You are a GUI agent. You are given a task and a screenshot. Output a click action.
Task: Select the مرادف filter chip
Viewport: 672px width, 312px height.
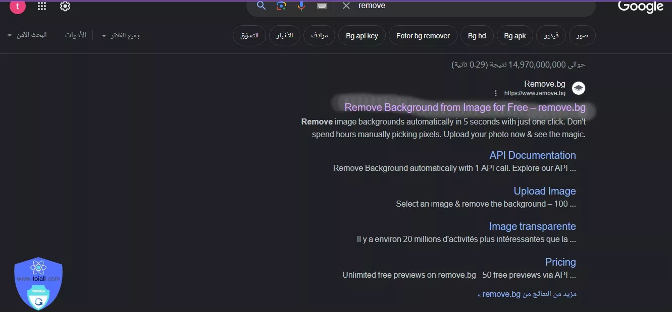pos(319,36)
